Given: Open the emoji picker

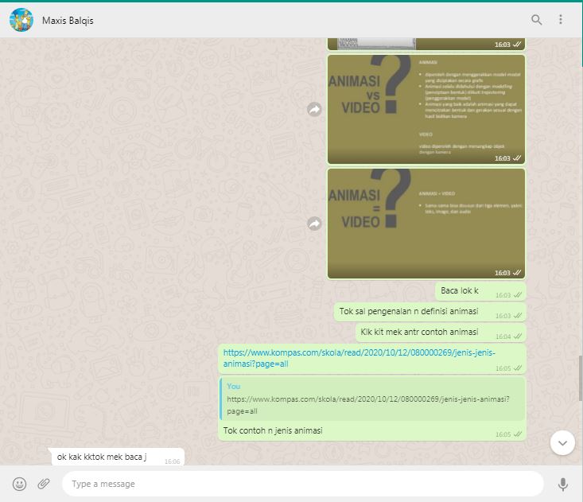Looking at the screenshot, I should click(20, 484).
